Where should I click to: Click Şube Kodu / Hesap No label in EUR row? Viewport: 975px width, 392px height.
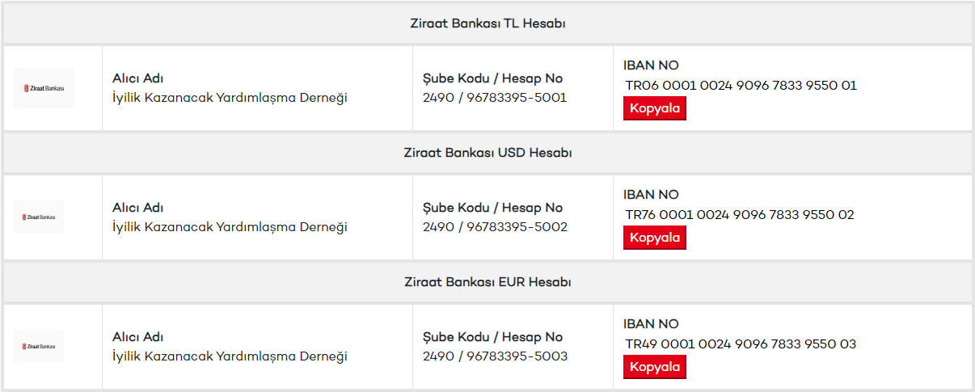(x=492, y=337)
